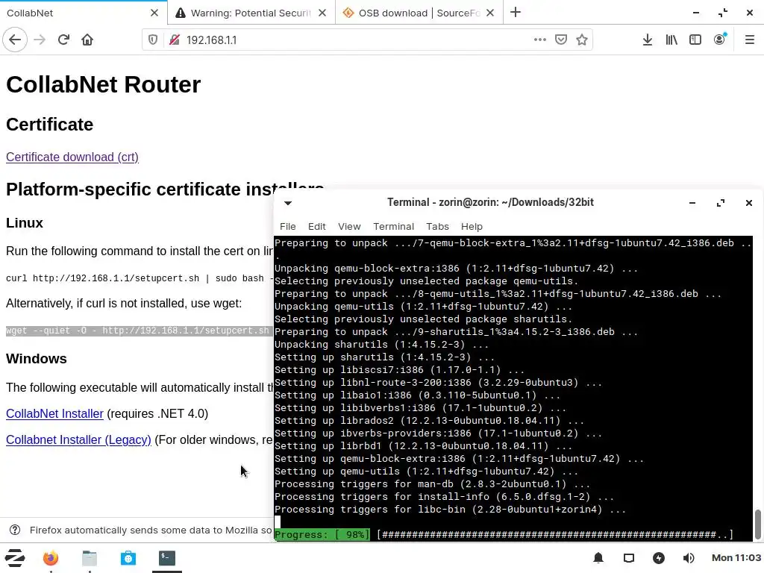Open the Mon 11:03 clock
The width and height of the screenshot is (764, 573).
[736, 558]
